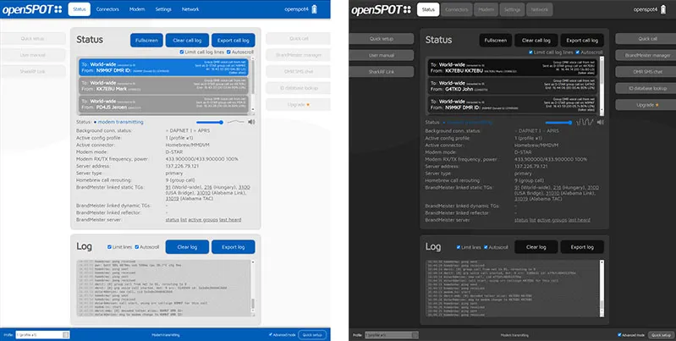Open the Settings tab in dark theme

point(512,9)
